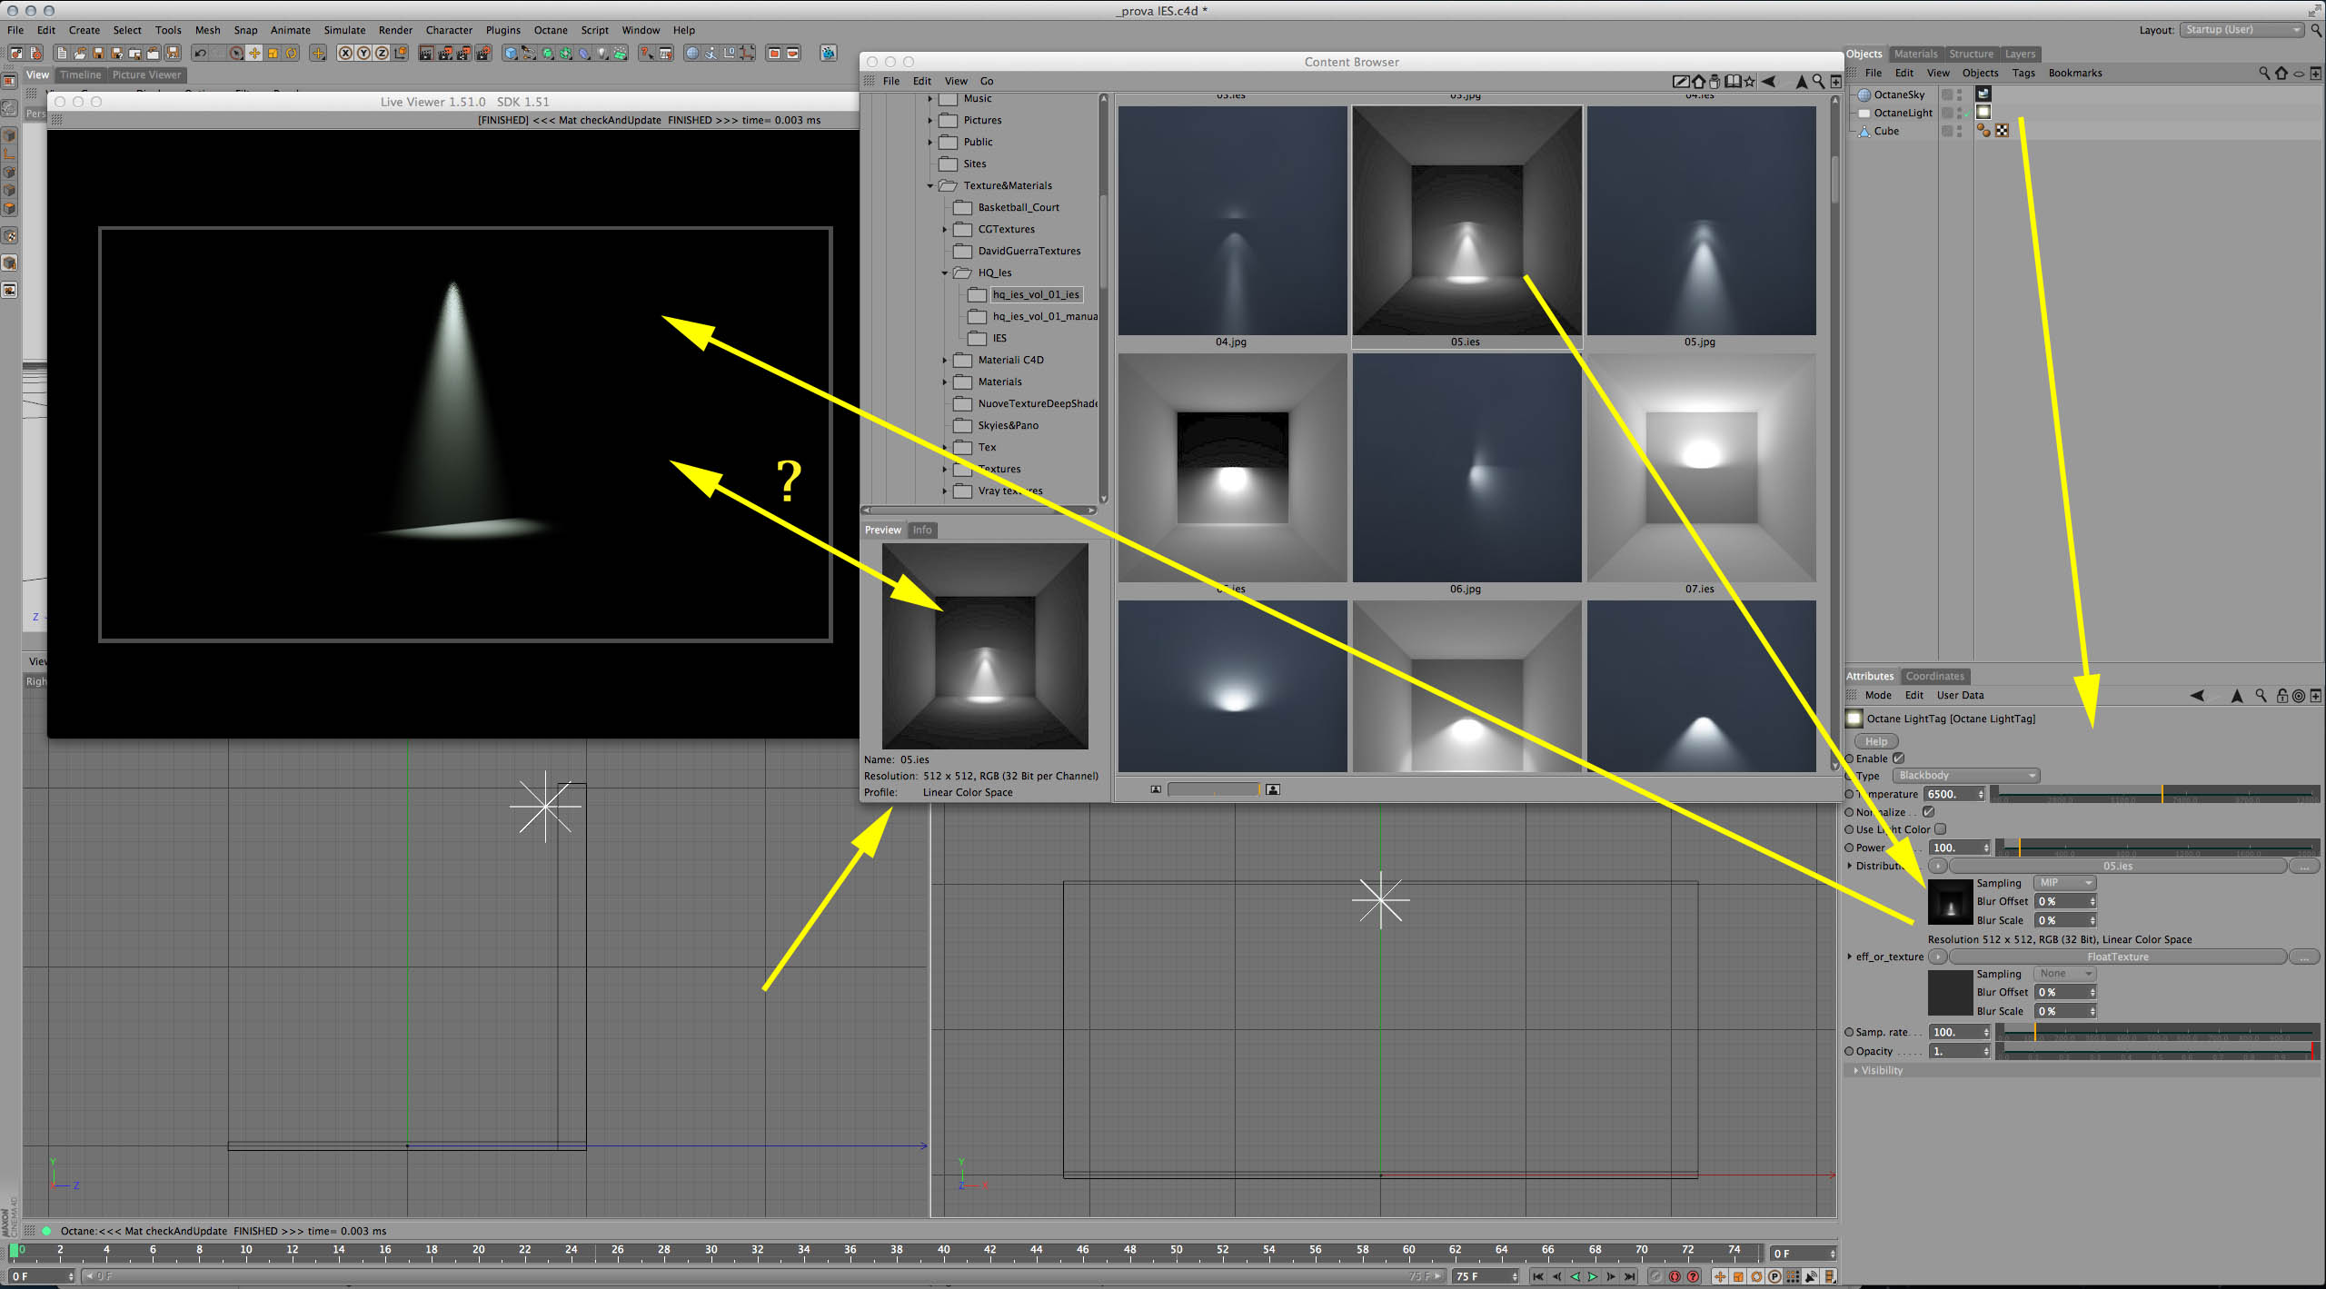
Task: Click the Help button in Attributes
Action: (1876, 741)
